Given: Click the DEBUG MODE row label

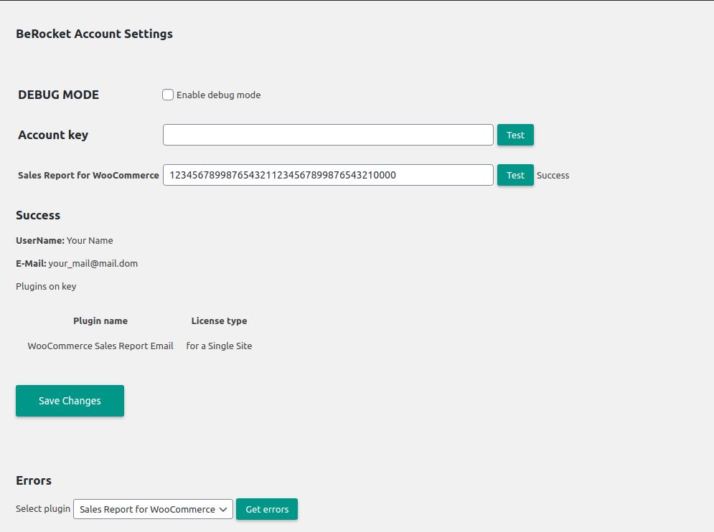Looking at the screenshot, I should 58,95.
